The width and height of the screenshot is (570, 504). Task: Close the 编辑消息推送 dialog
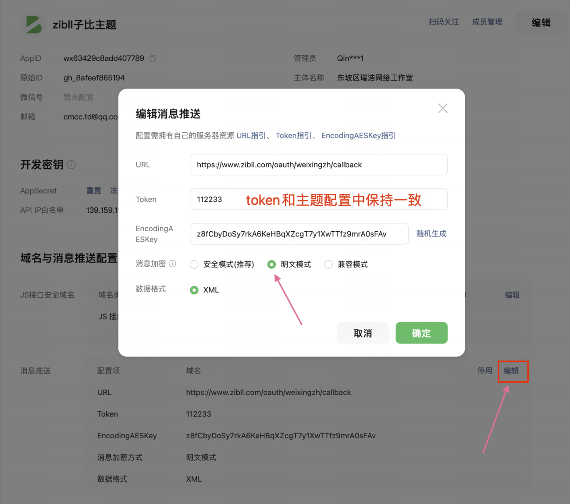pyautogui.click(x=442, y=108)
